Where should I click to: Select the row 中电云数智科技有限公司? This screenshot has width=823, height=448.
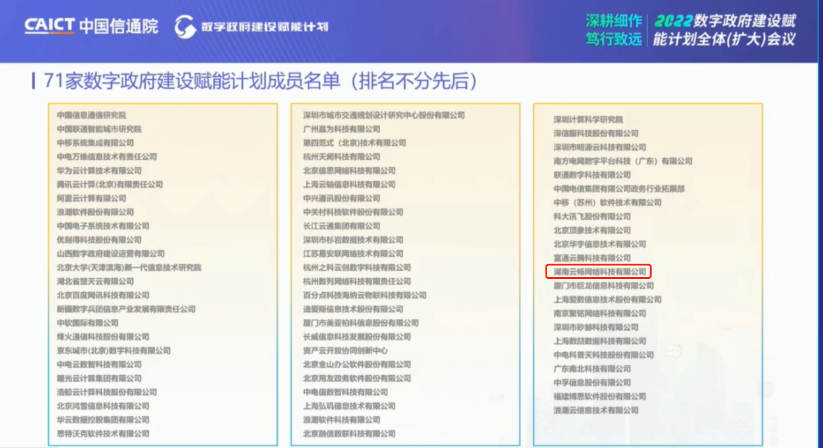tap(99, 365)
